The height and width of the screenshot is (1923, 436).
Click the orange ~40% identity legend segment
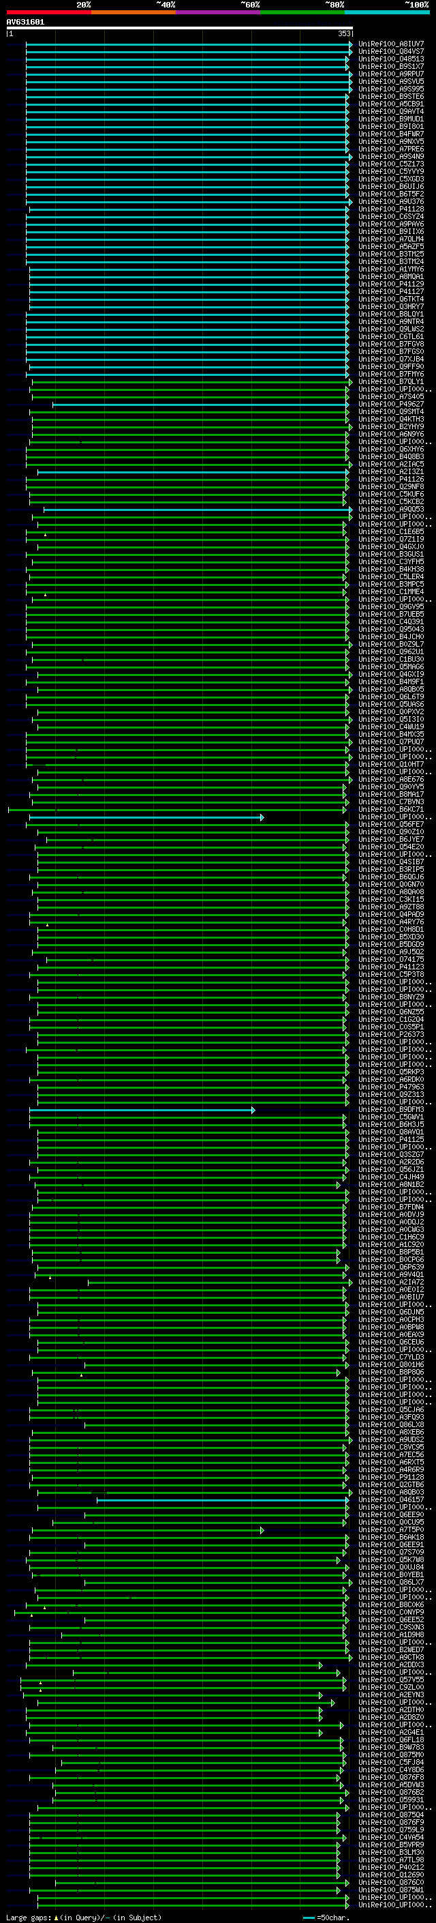tap(134, 13)
